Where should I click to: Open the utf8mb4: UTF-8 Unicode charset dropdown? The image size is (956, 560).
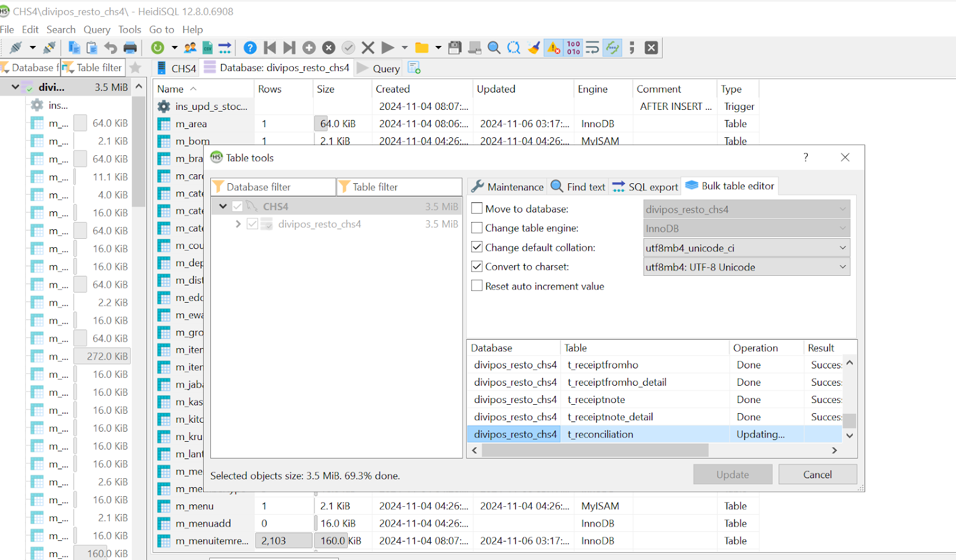pos(746,267)
